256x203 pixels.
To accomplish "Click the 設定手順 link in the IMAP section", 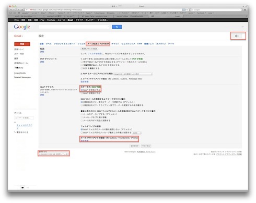I will (x=85, y=140).
